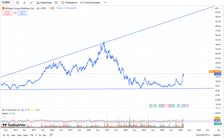Click the sun market status icon
This screenshot has height=138, width=224.
tap(50, 8)
